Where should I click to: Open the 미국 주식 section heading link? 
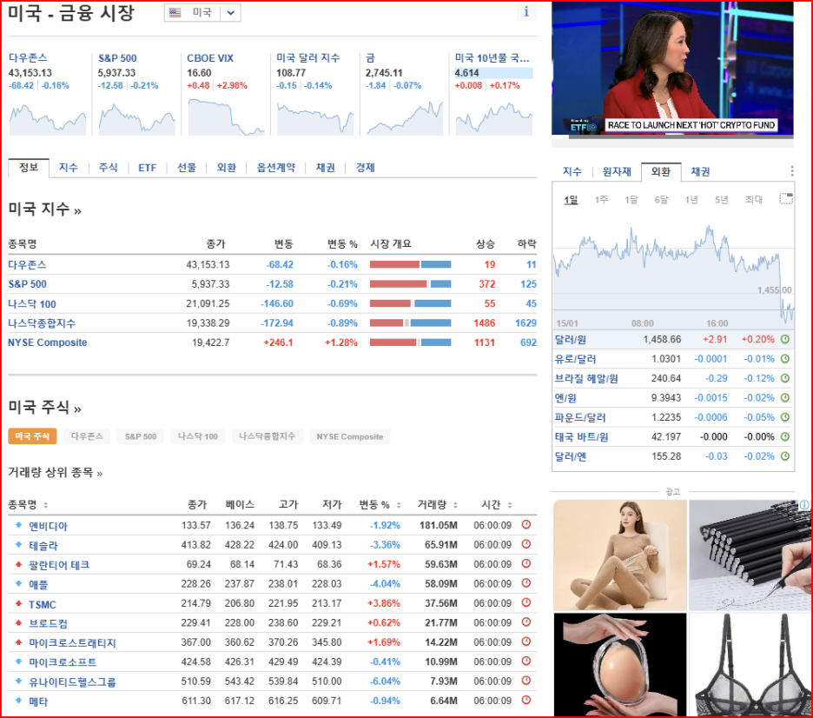[44, 408]
